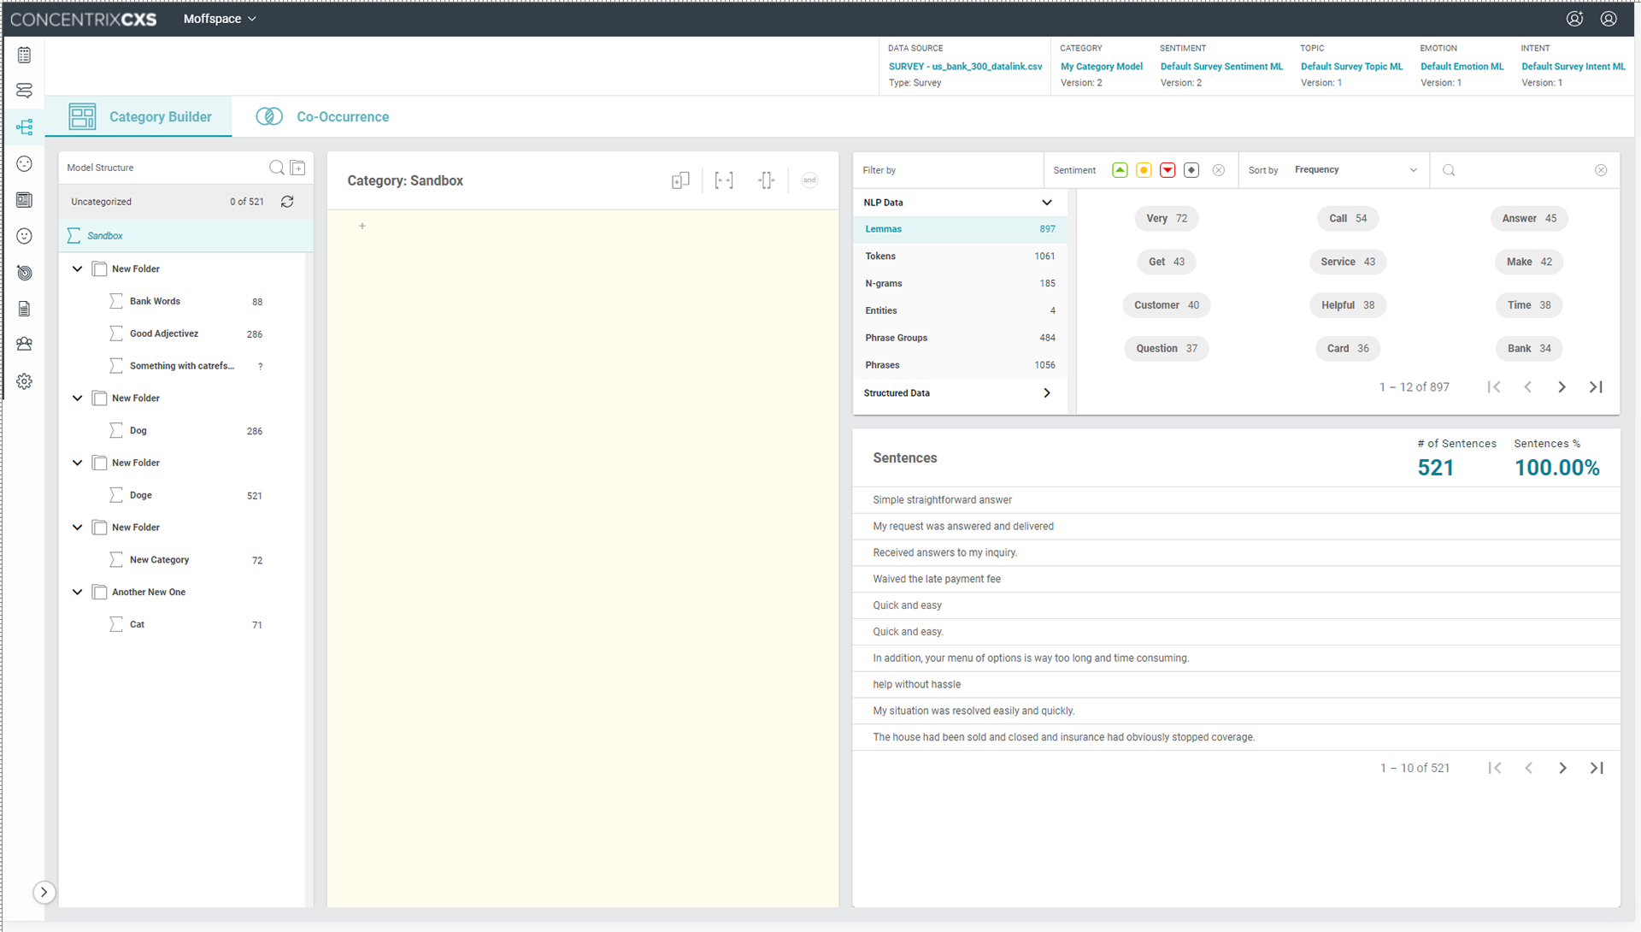Viewport: 1641px width, 932px height.
Task: Toggle the negative red sentiment filter
Action: (x=1168, y=170)
